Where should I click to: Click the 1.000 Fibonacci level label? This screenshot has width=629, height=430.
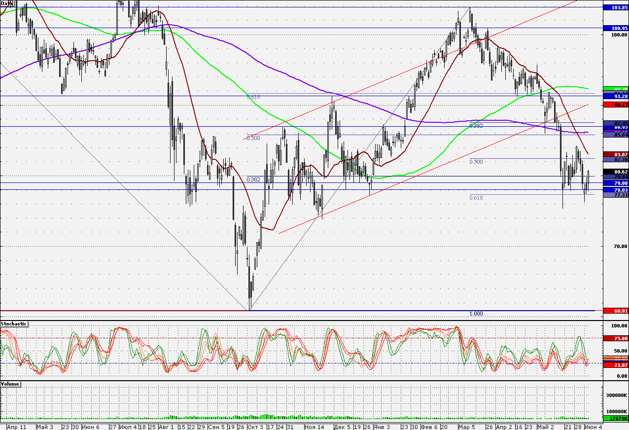tap(476, 314)
